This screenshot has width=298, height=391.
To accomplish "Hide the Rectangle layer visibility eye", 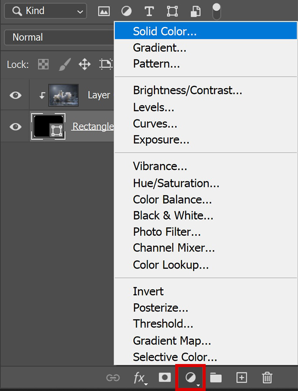I will click(x=16, y=127).
